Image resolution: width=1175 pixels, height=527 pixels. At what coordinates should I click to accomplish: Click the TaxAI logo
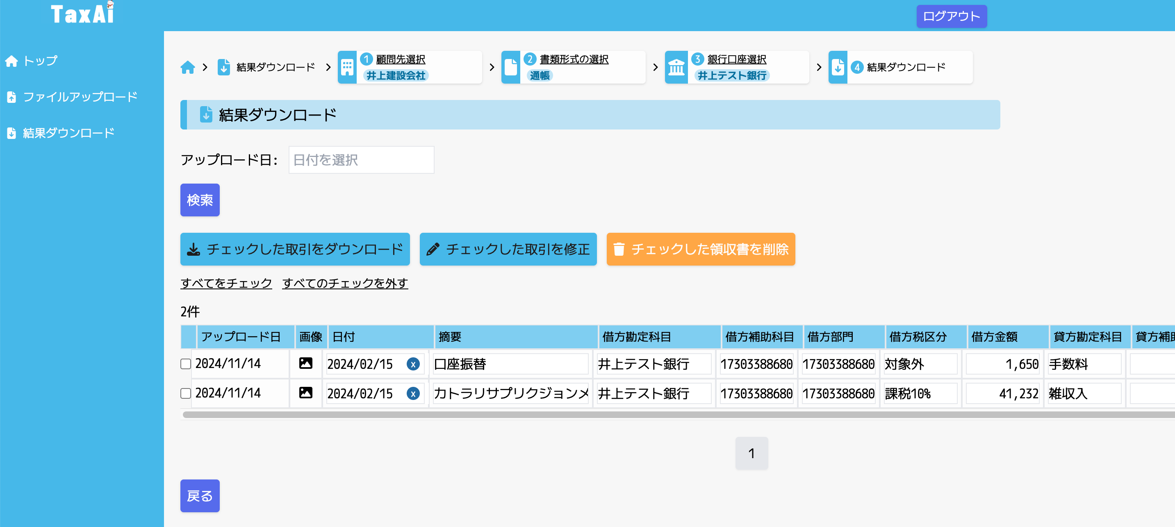(x=82, y=13)
